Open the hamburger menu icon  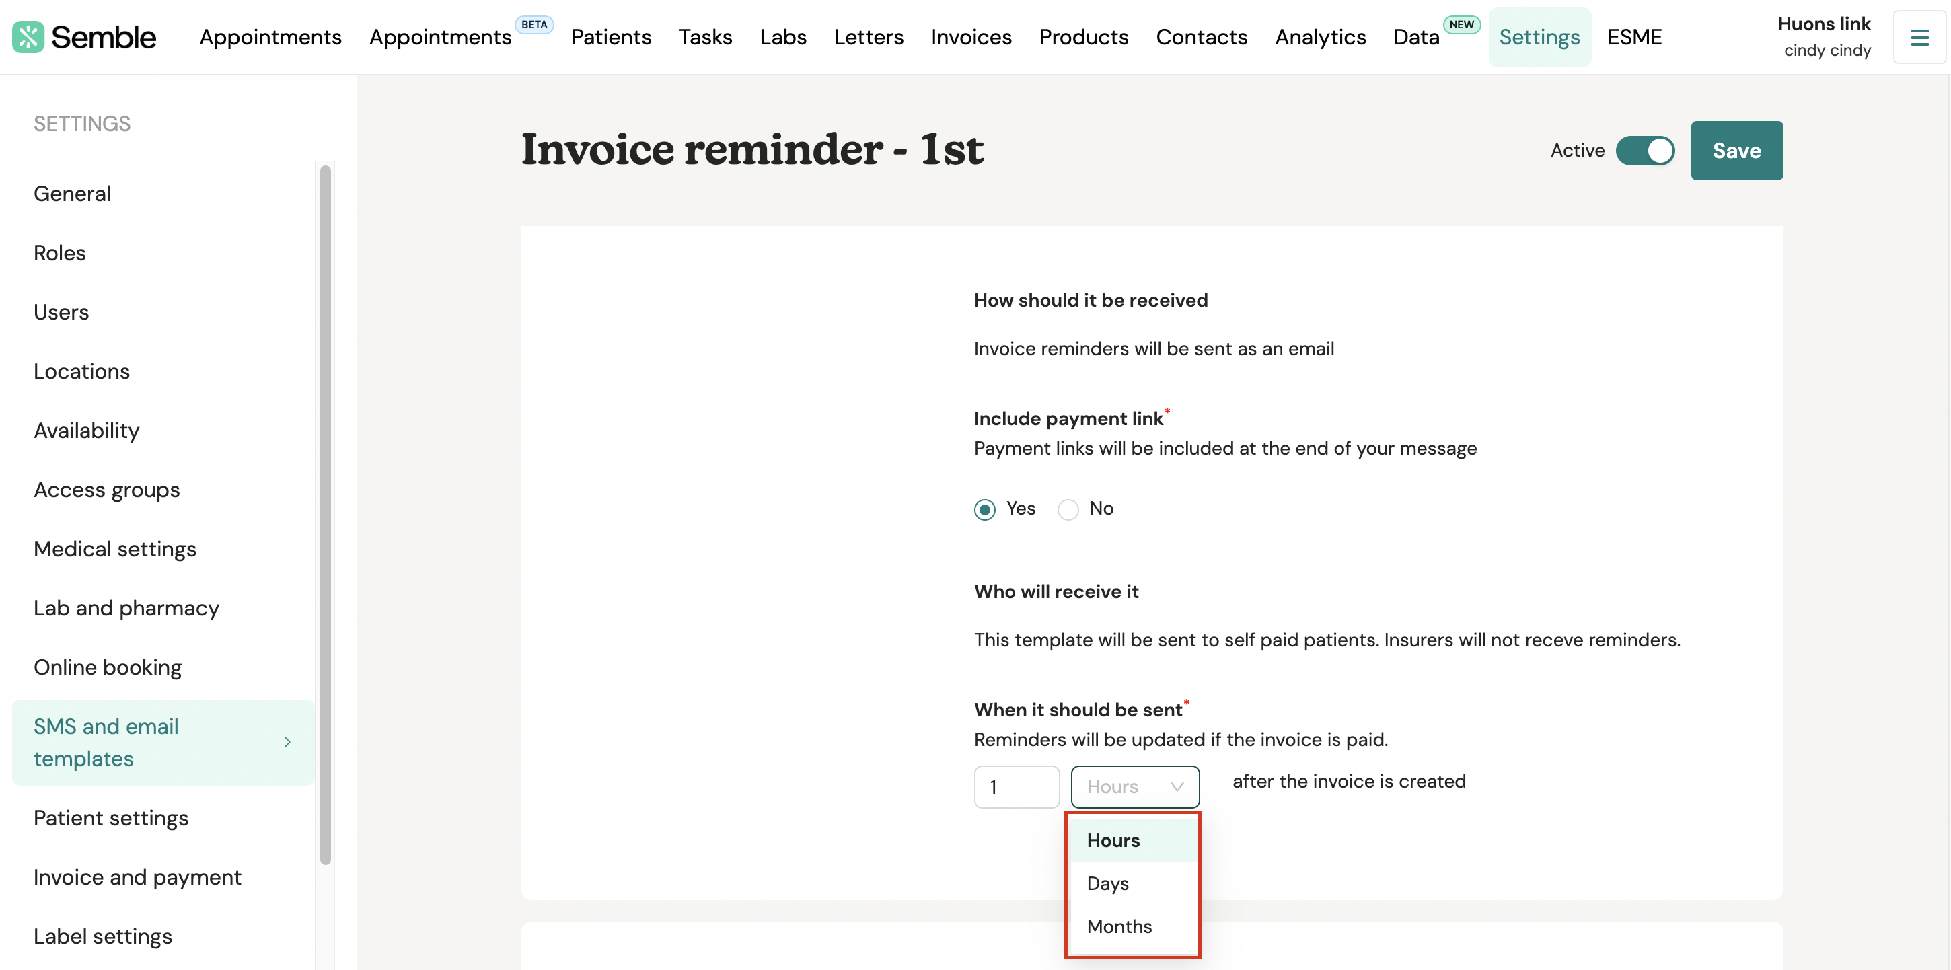(x=1919, y=37)
